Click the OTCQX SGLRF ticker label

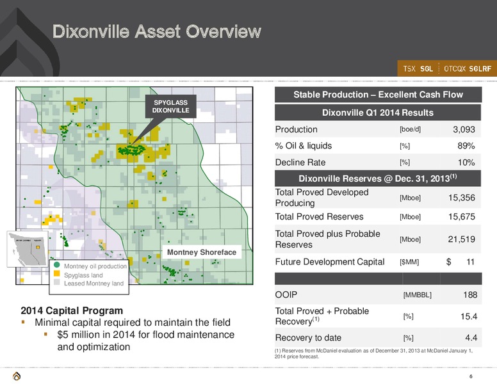(x=468, y=68)
